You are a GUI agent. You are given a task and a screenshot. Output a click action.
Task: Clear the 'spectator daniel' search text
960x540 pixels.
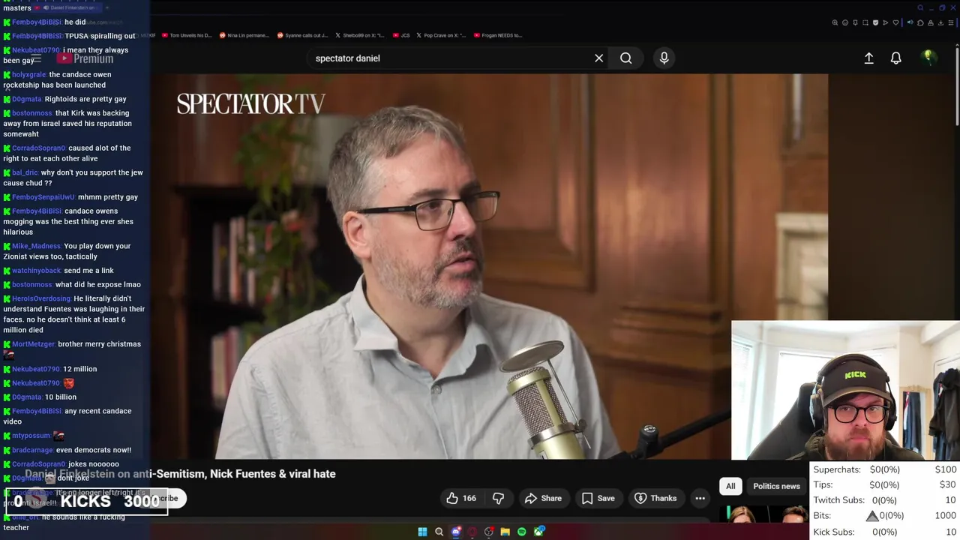click(x=598, y=58)
